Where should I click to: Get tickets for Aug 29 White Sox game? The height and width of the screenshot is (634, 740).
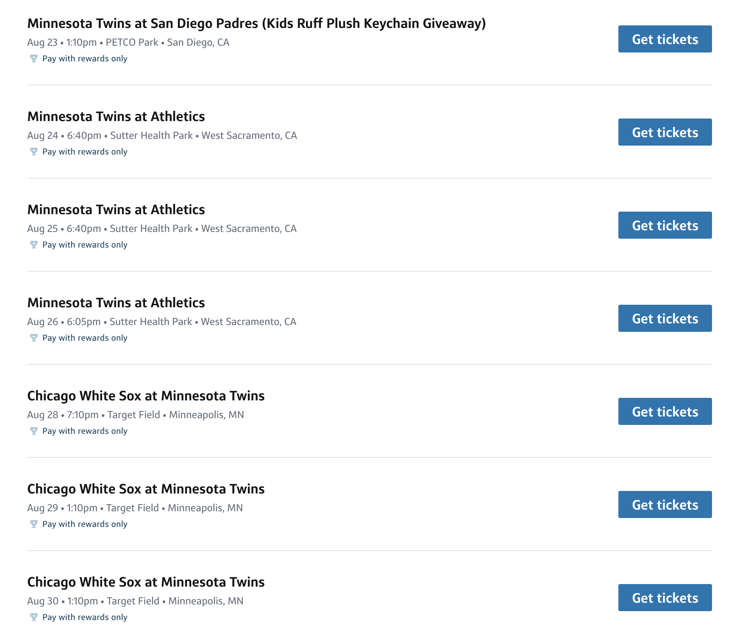tap(665, 504)
